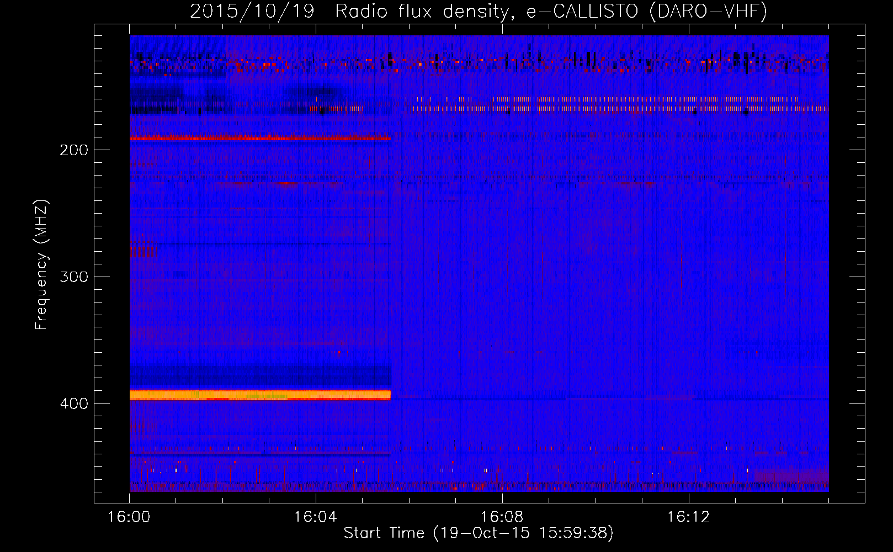Click the 400 frequency axis label
Image resolution: width=893 pixels, height=552 pixels.
pyautogui.click(x=74, y=404)
